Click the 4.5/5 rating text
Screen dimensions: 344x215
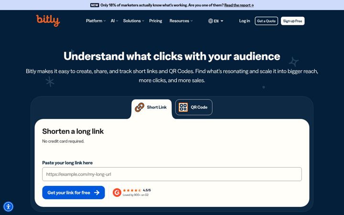(147, 190)
